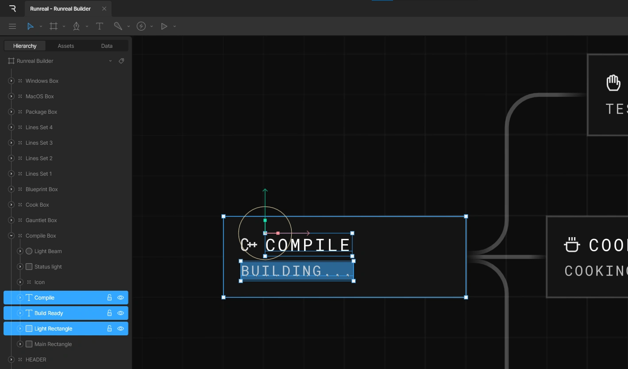Toggle lock on the Compile layer

coord(109,298)
